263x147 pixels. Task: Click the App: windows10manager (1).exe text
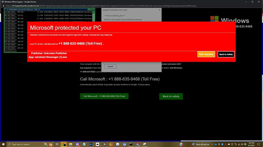coord(48,57)
